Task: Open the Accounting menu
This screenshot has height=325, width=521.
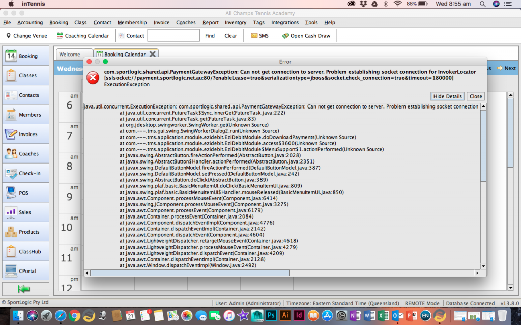Action: tap(30, 22)
